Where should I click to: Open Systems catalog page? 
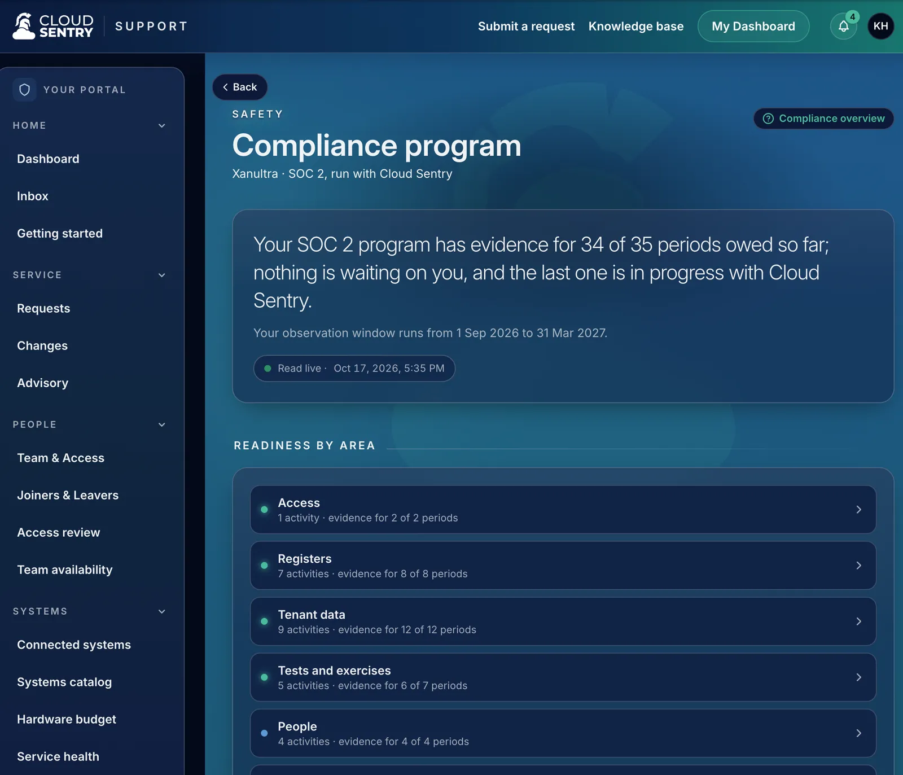pyautogui.click(x=64, y=682)
